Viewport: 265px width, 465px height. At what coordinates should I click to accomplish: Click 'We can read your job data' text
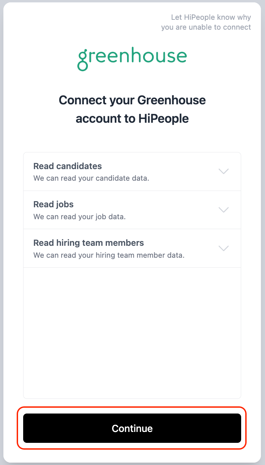79,216
